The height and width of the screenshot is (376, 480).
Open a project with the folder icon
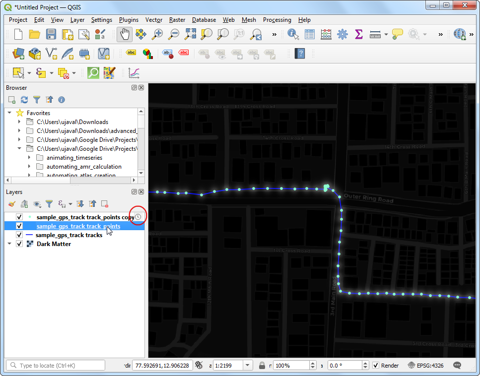pyautogui.click(x=34, y=34)
